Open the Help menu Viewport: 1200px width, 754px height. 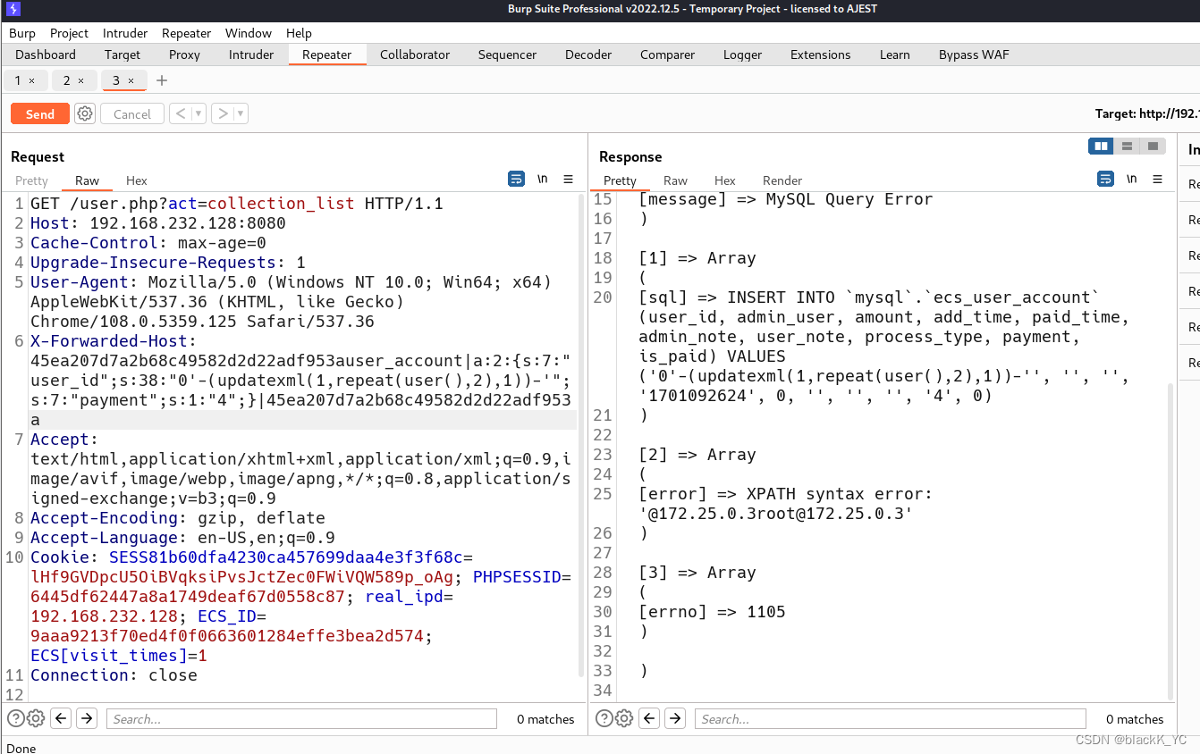click(x=299, y=33)
